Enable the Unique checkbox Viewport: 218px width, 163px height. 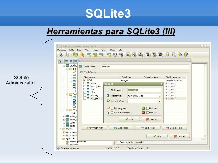coord(148,108)
